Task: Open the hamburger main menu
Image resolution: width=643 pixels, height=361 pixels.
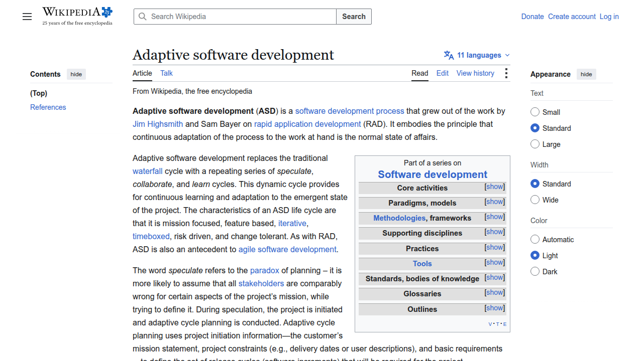Action: [x=27, y=17]
